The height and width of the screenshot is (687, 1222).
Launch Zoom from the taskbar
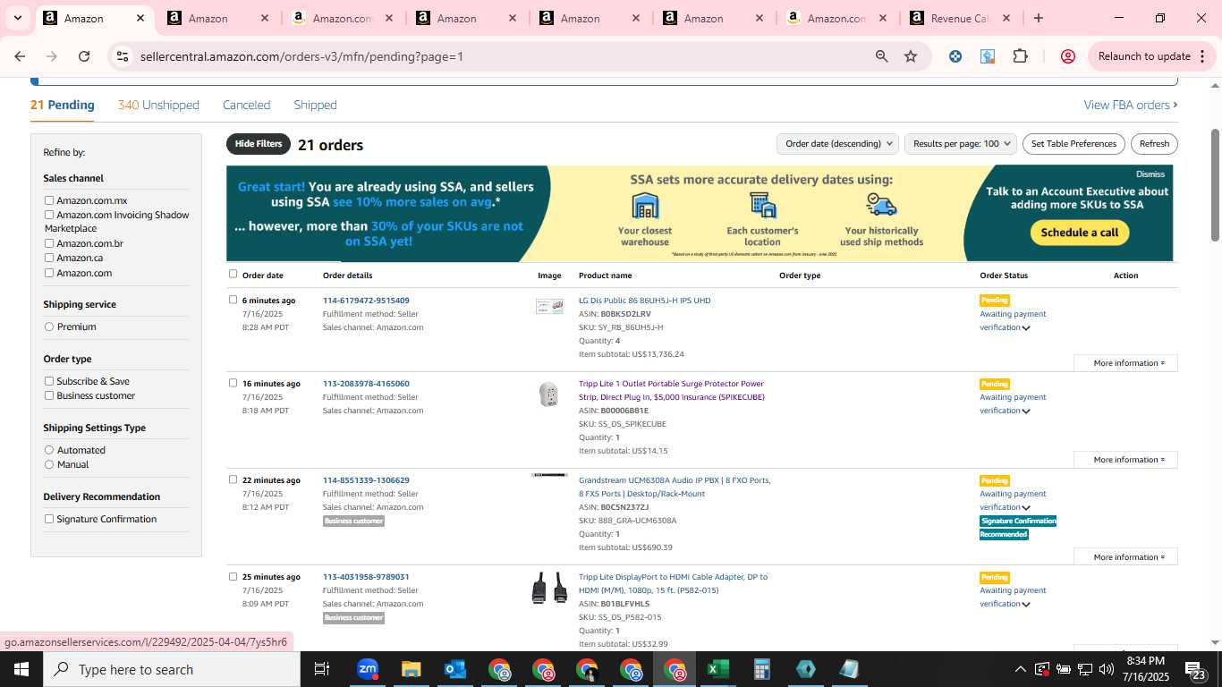367,669
